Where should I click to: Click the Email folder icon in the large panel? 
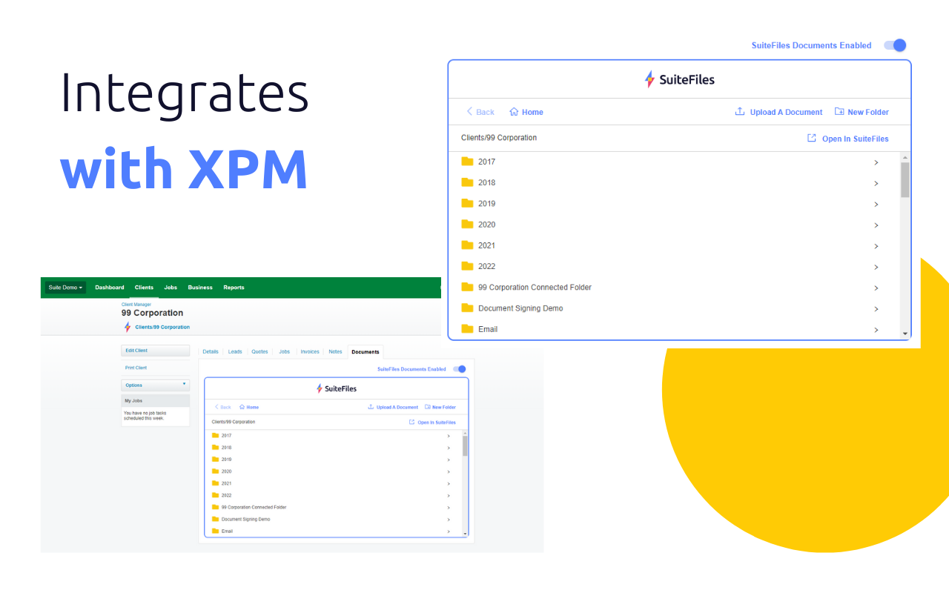point(467,329)
